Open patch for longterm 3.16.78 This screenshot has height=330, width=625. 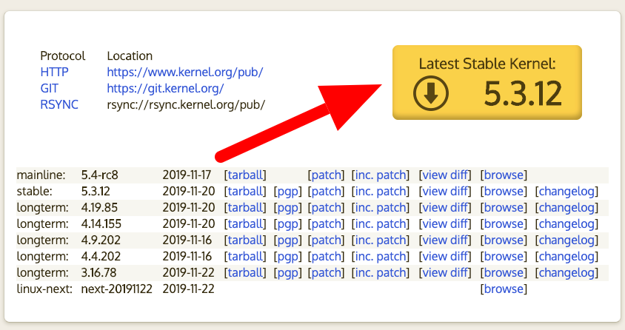[x=326, y=273]
